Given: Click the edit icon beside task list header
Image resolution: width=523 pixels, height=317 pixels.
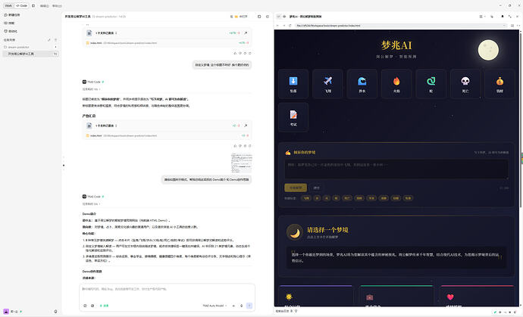Looking at the screenshot, I should point(49,40).
